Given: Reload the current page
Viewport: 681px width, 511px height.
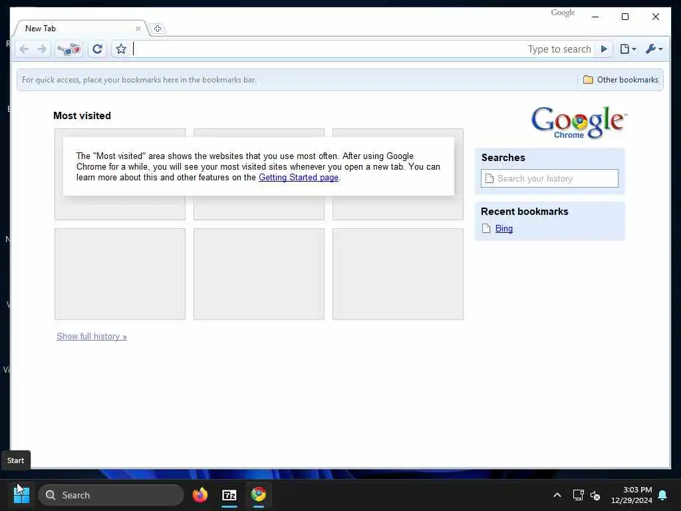Looking at the screenshot, I should tap(97, 49).
